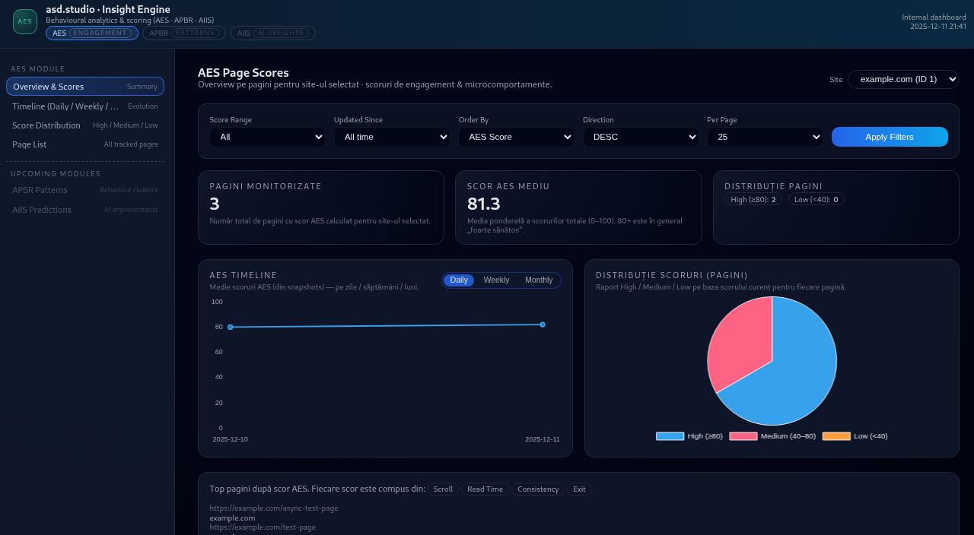Open the APBR Patterns module tab
The image size is (974, 535).
pyautogui.click(x=184, y=33)
